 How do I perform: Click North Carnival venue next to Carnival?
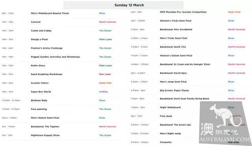107,22
